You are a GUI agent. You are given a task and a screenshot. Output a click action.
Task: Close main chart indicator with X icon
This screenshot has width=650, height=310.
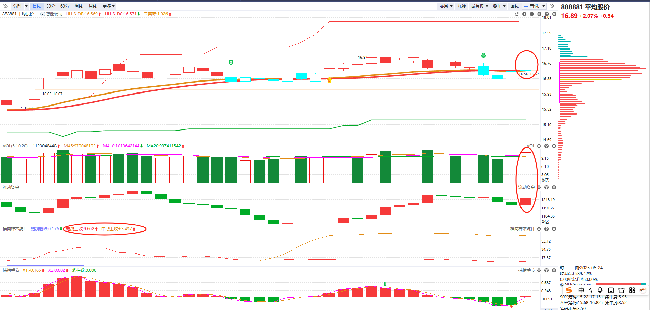(554, 14)
